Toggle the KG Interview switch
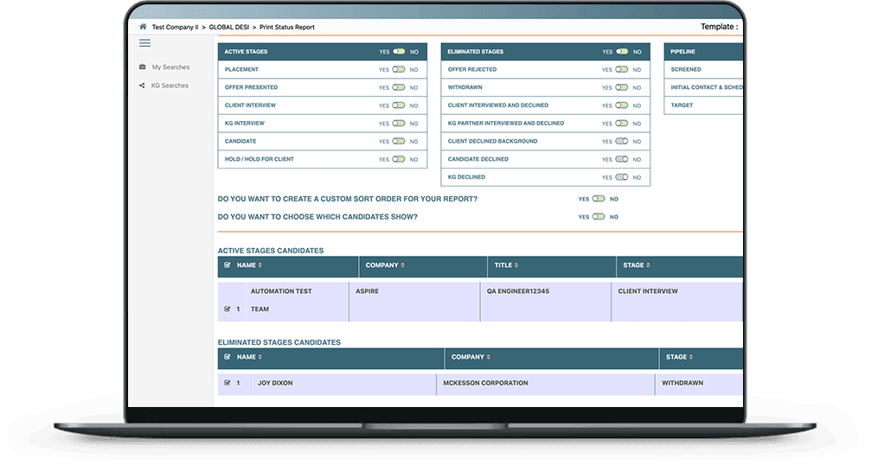Viewport: 878px width, 465px height. tap(399, 123)
